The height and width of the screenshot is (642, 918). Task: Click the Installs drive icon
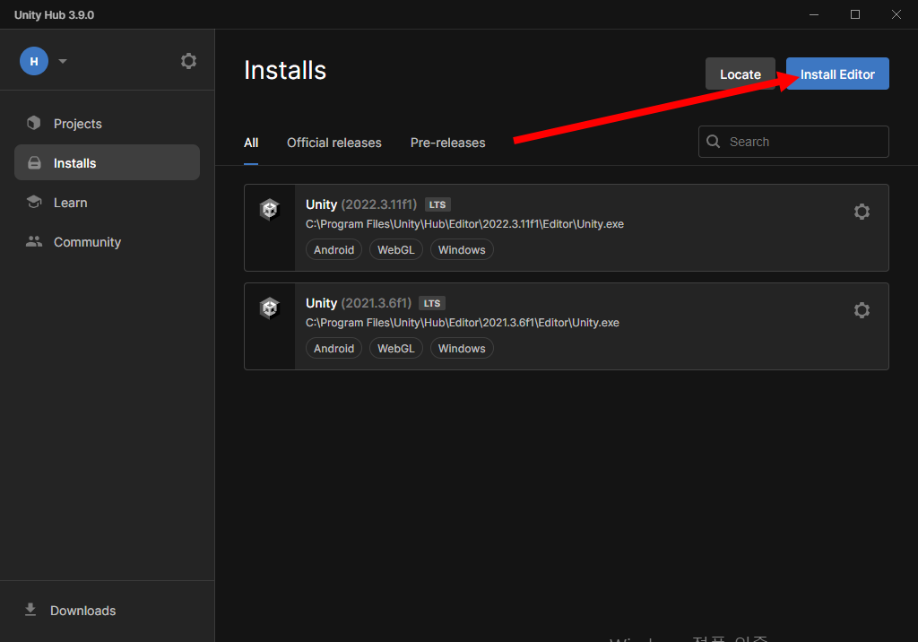point(35,163)
